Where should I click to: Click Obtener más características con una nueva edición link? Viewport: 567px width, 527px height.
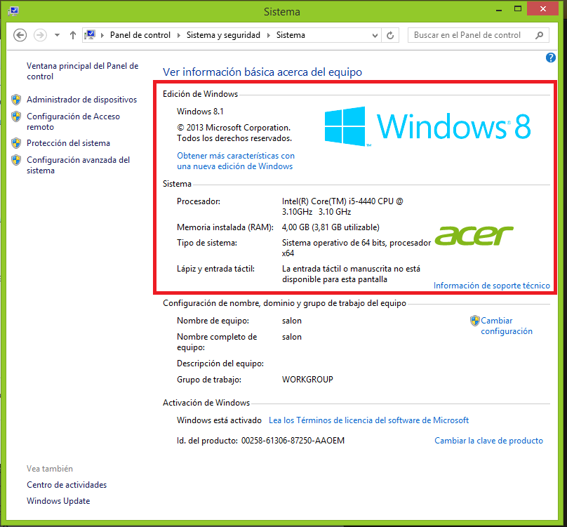tap(236, 161)
